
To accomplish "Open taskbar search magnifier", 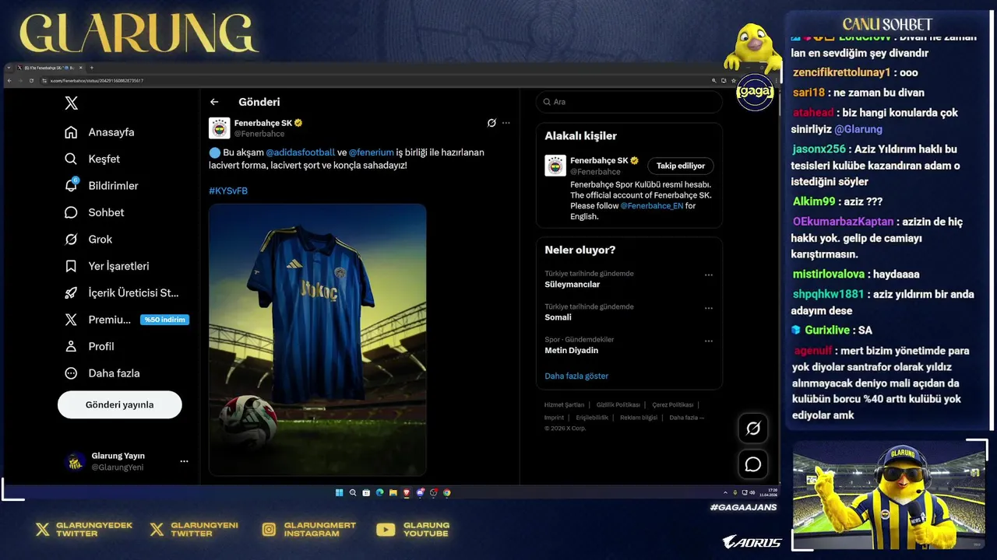I will coord(353,492).
